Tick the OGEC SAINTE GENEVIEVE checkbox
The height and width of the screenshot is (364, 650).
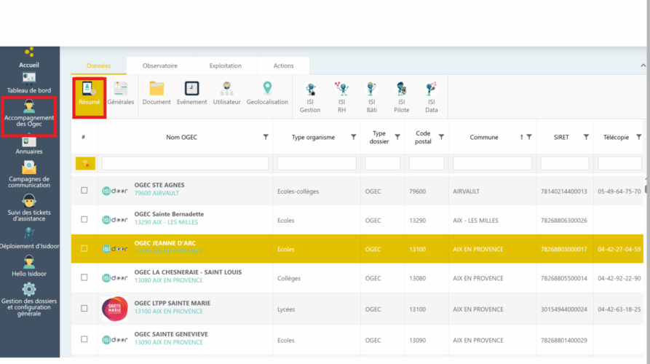point(84,339)
